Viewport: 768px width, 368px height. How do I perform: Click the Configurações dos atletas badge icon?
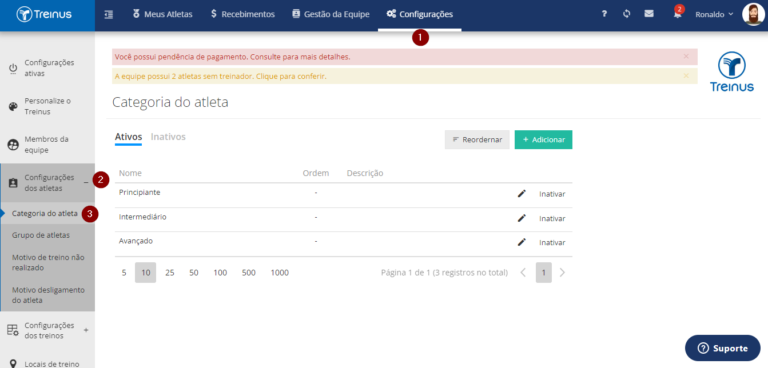(x=13, y=183)
